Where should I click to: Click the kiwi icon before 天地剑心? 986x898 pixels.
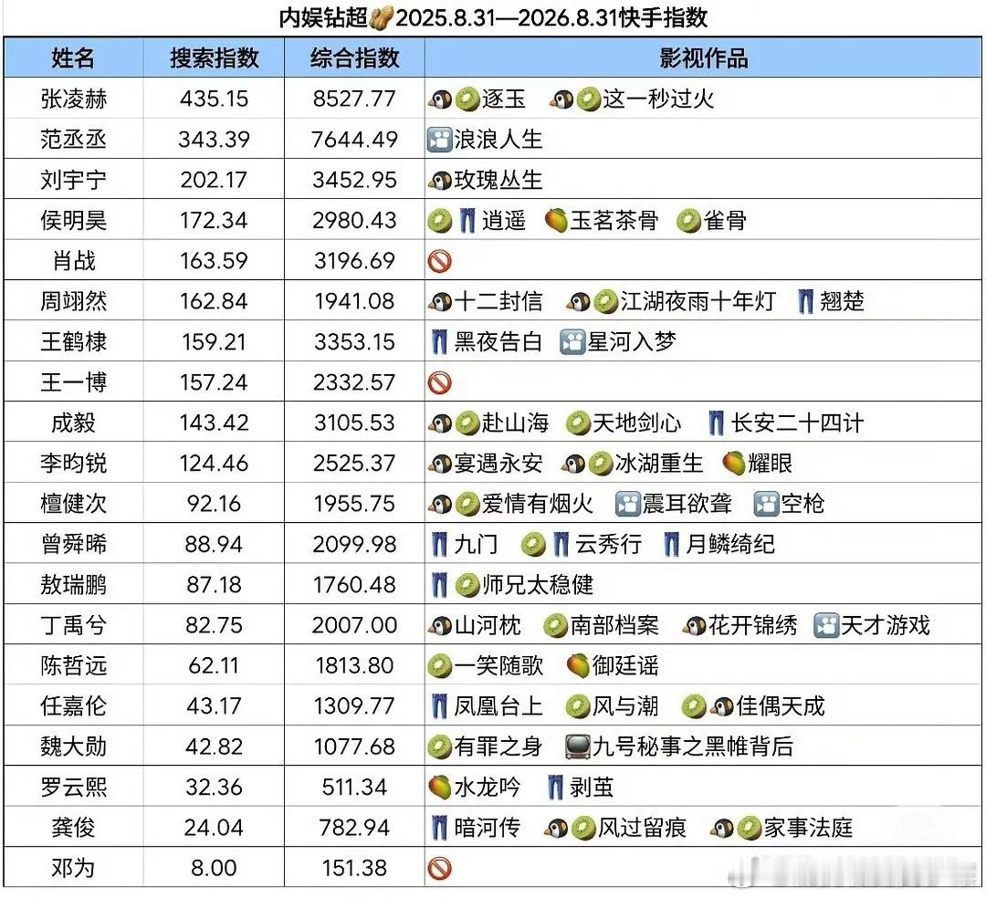[x=578, y=423]
